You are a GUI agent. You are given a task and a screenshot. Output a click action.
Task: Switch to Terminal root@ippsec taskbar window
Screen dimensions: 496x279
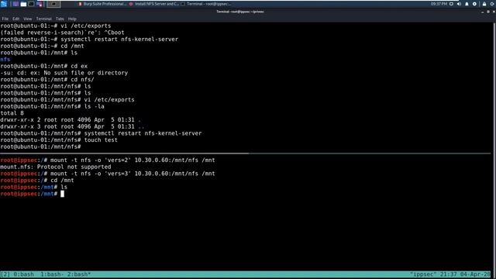[206, 4]
